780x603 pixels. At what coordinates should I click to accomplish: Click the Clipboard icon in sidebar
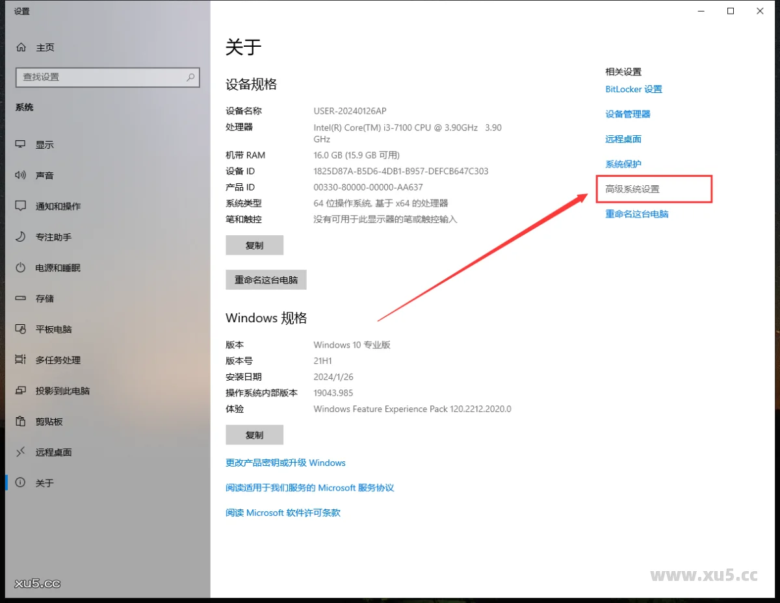coord(21,422)
